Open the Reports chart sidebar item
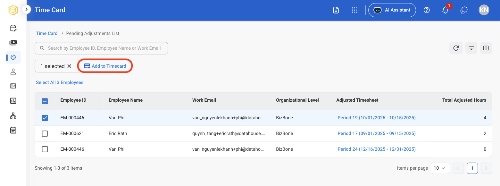 (13, 101)
